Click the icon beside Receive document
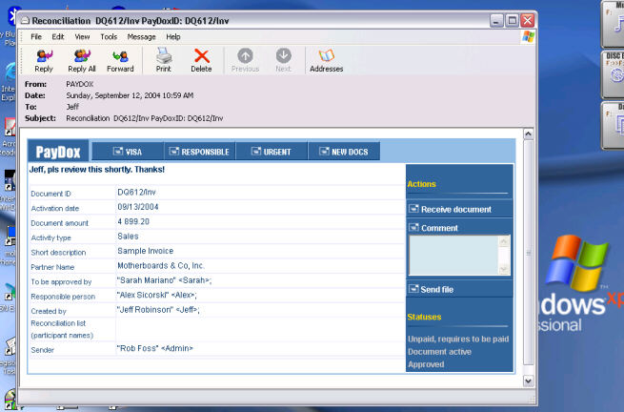Image resolution: width=624 pixels, height=412 pixels. (413, 209)
